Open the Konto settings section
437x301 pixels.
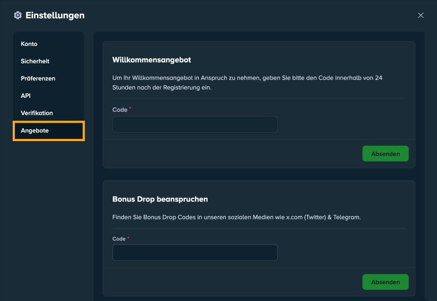coord(29,44)
